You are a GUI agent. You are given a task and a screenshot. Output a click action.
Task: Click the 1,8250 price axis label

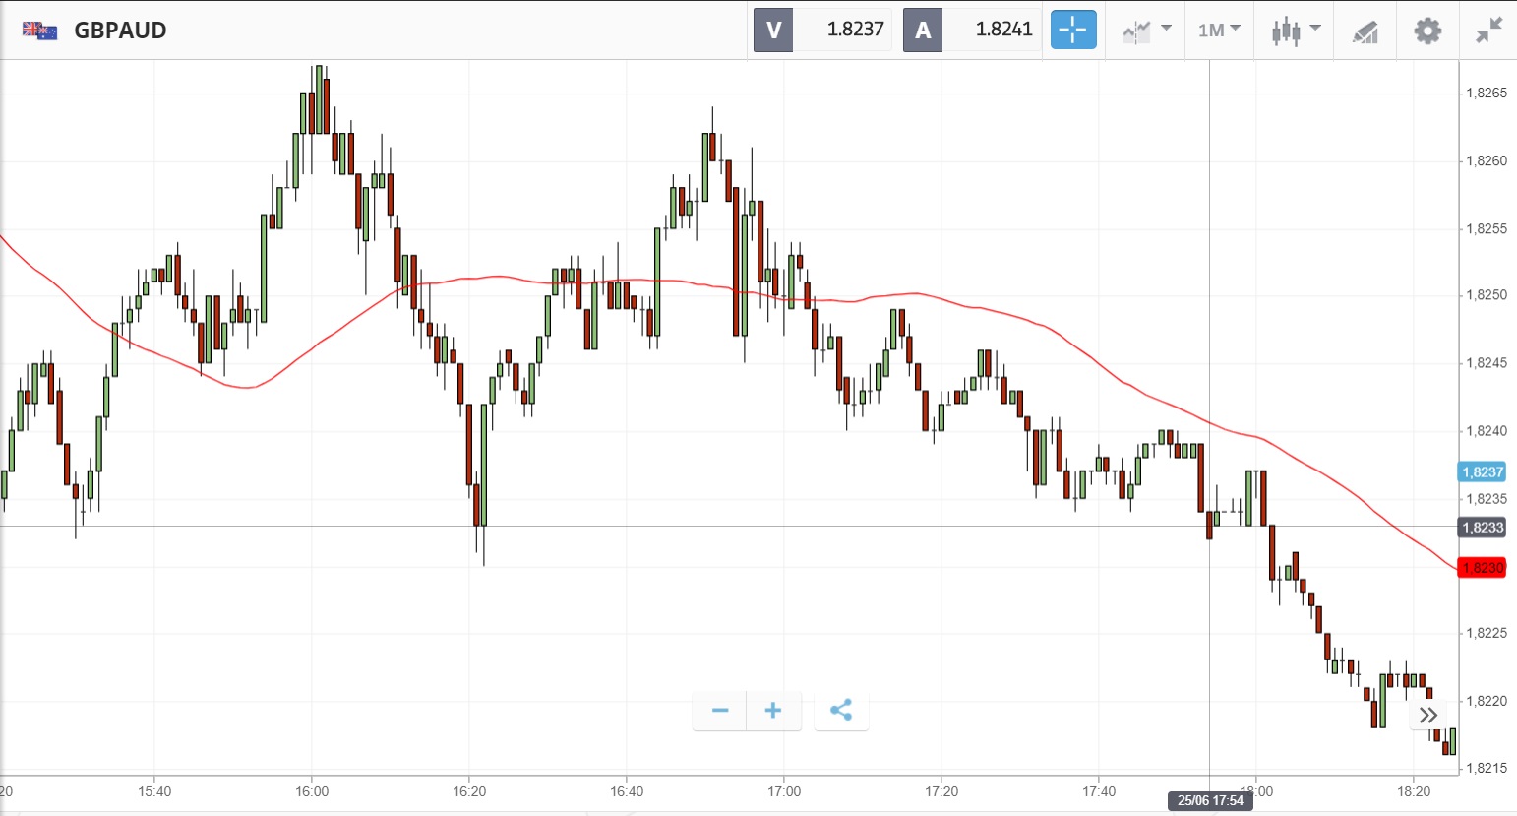pyautogui.click(x=1486, y=295)
